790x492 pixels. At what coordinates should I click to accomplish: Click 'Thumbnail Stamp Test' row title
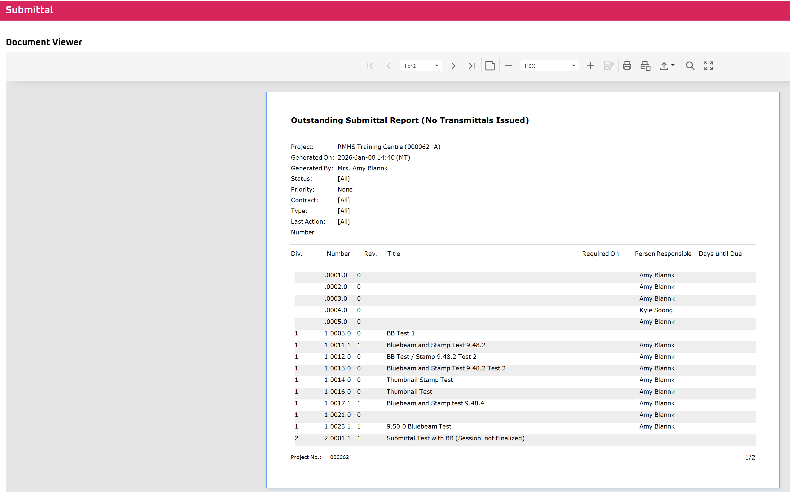pyautogui.click(x=420, y=380)
